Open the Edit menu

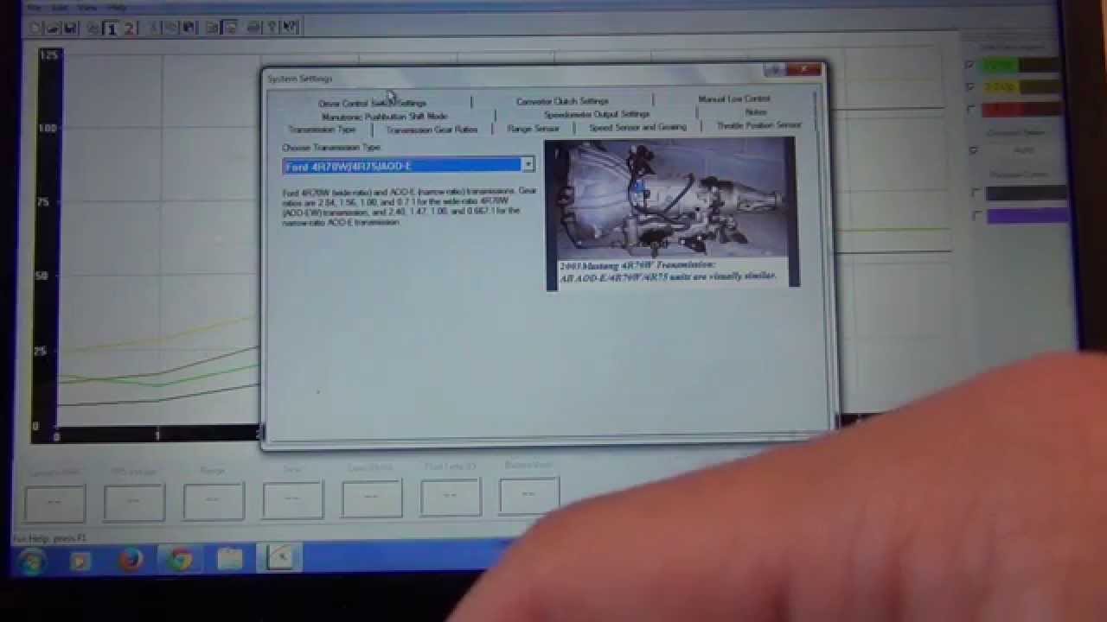[60, 8]
